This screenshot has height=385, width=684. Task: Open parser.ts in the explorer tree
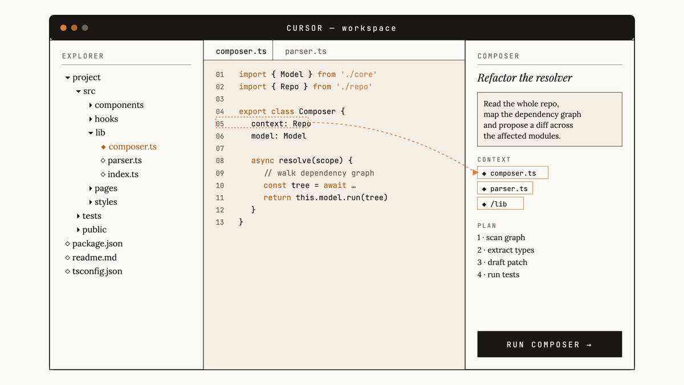pyautogui.click(x=125, y=161)
